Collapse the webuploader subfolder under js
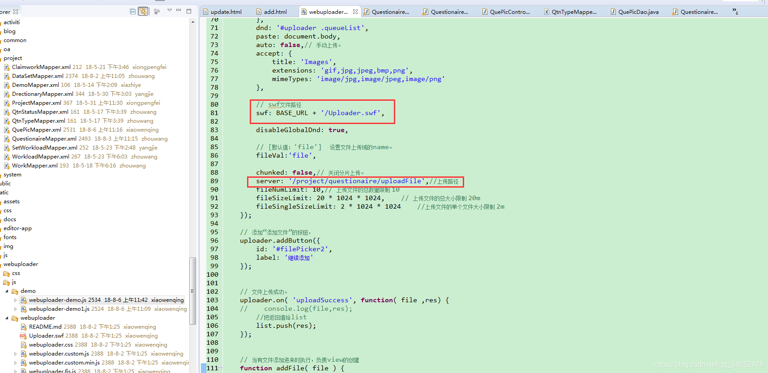This screenshot has width=768, height=373. 7,318
